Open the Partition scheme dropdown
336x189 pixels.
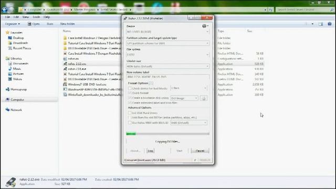click(x=167, y=43)
